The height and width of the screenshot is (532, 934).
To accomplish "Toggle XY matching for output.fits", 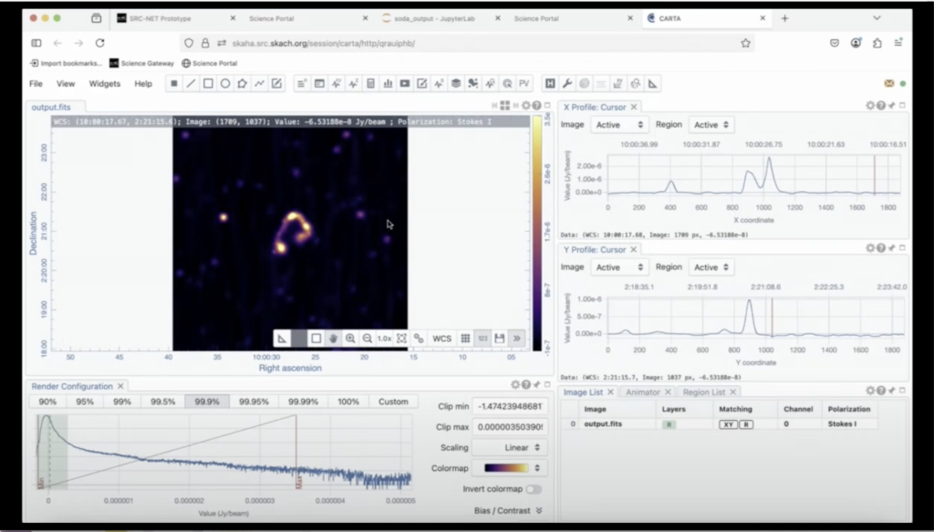I will pos(727,424).
